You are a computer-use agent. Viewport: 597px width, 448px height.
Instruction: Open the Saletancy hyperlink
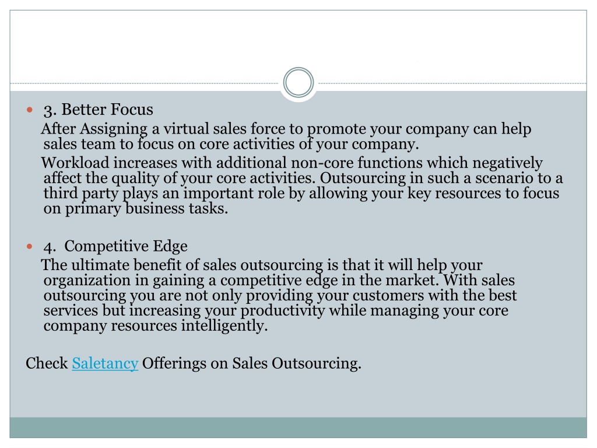[105, 363]
